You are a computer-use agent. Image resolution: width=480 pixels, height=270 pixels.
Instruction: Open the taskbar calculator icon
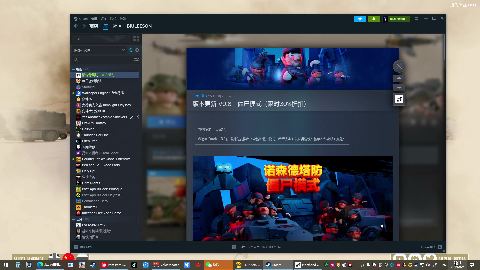[x=18, y=265]
